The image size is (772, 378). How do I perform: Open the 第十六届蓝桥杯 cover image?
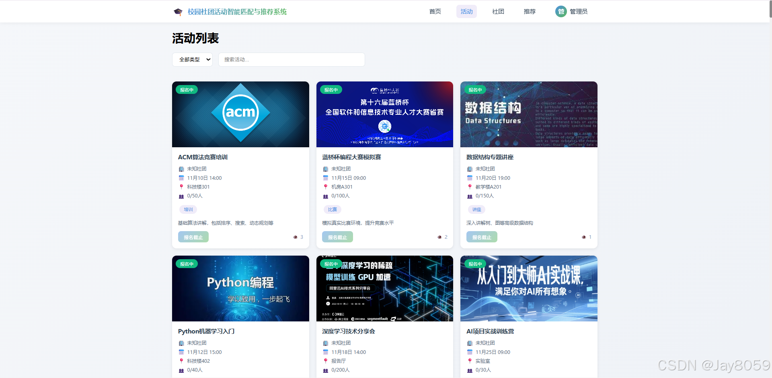click(385, 114)
